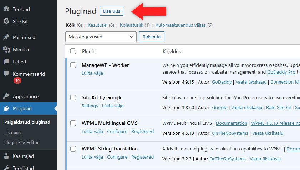Check the select-all plugins header checkbox
300x170 pixels.
click(73, 51)
